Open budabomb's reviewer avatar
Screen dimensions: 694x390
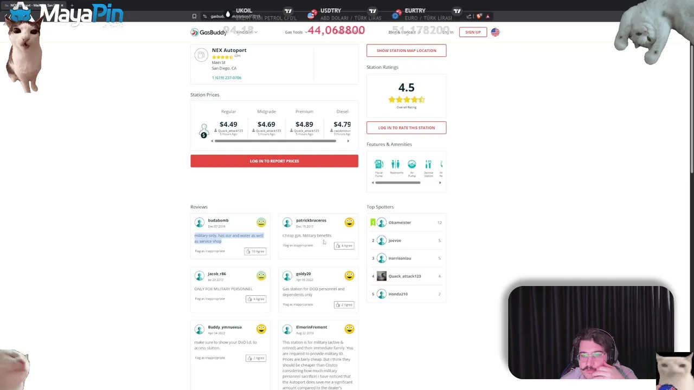200,223
